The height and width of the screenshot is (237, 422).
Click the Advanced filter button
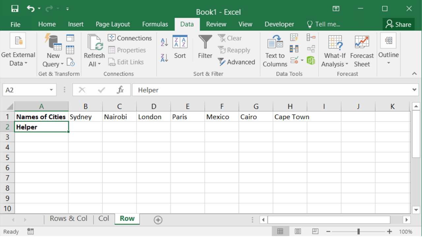(236, 62)
